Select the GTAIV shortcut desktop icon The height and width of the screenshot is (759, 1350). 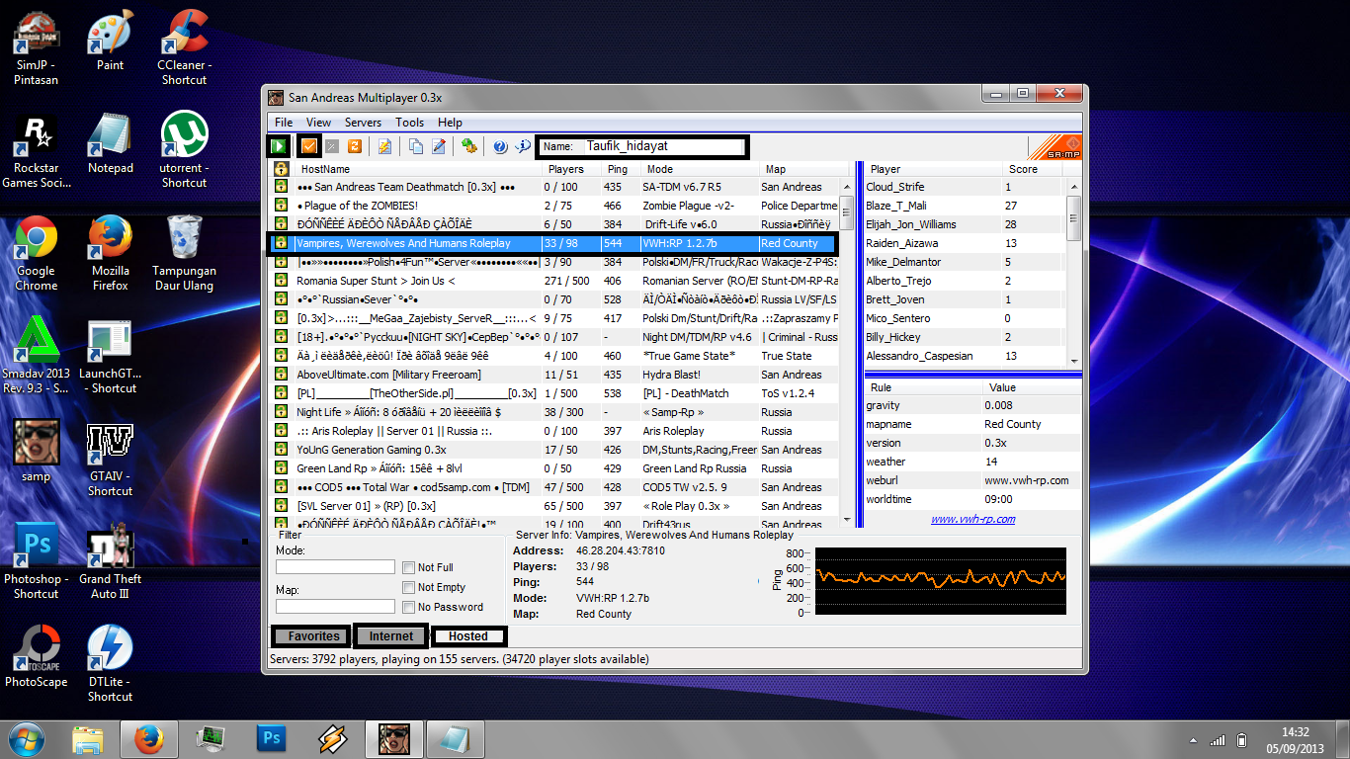pos(110,460)
